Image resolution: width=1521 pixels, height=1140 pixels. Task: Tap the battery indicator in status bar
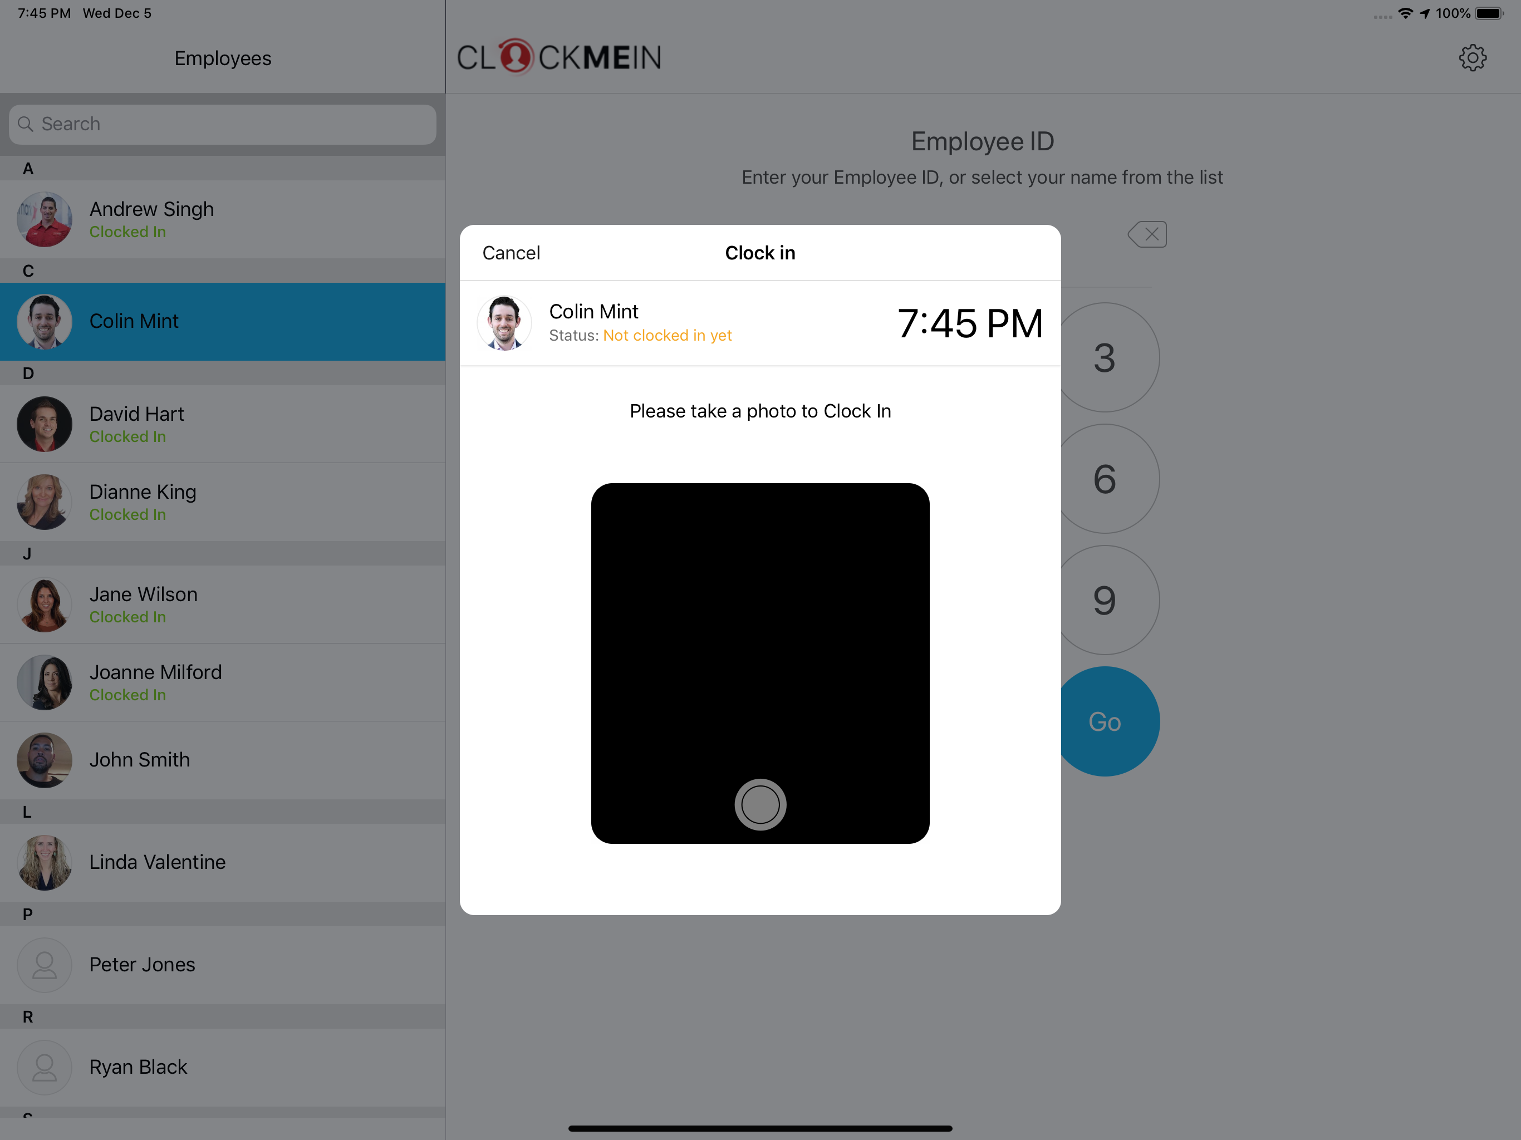(1489, 13)
